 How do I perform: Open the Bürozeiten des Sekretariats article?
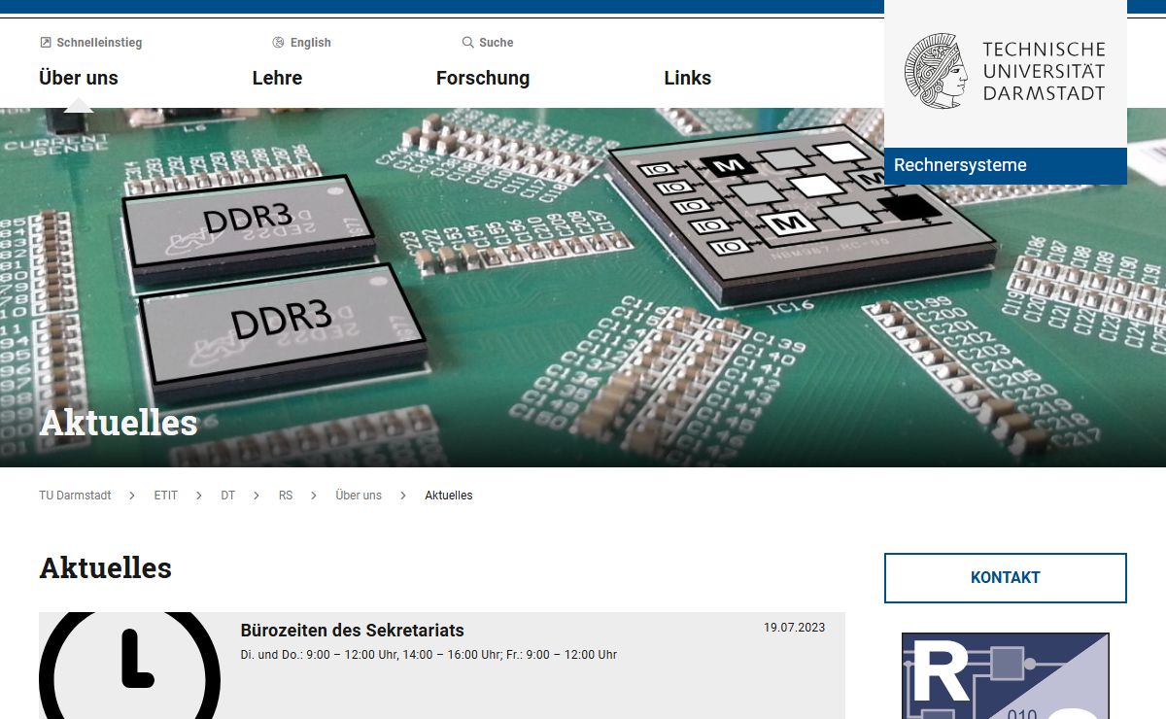pyautogui.click(x=353, y=631)
